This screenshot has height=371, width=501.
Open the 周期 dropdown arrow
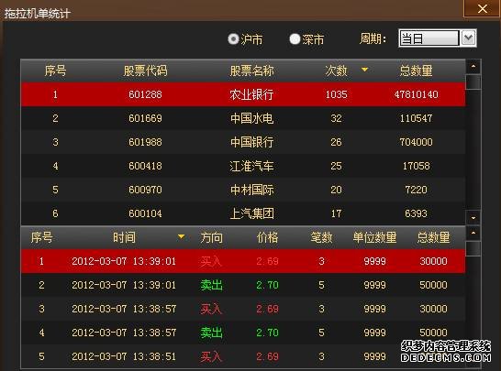[469, 38]
